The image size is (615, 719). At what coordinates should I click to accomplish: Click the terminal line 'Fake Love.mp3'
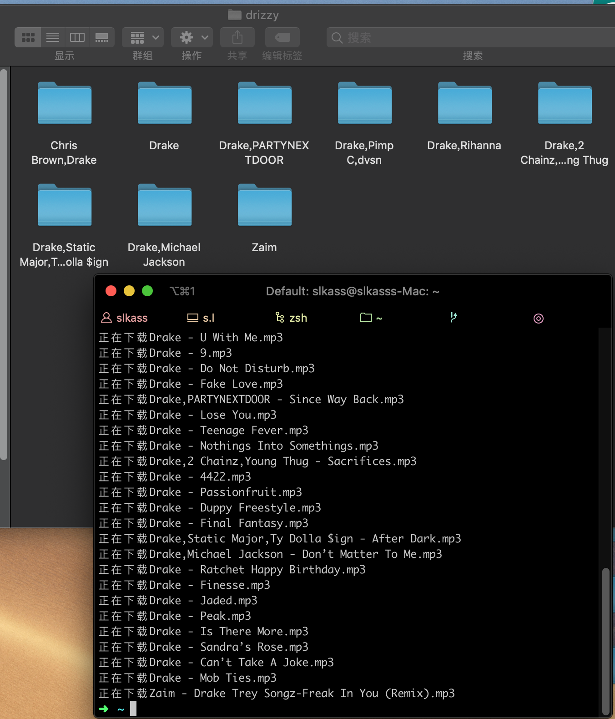pyautogui.click(x=191, y=384)
